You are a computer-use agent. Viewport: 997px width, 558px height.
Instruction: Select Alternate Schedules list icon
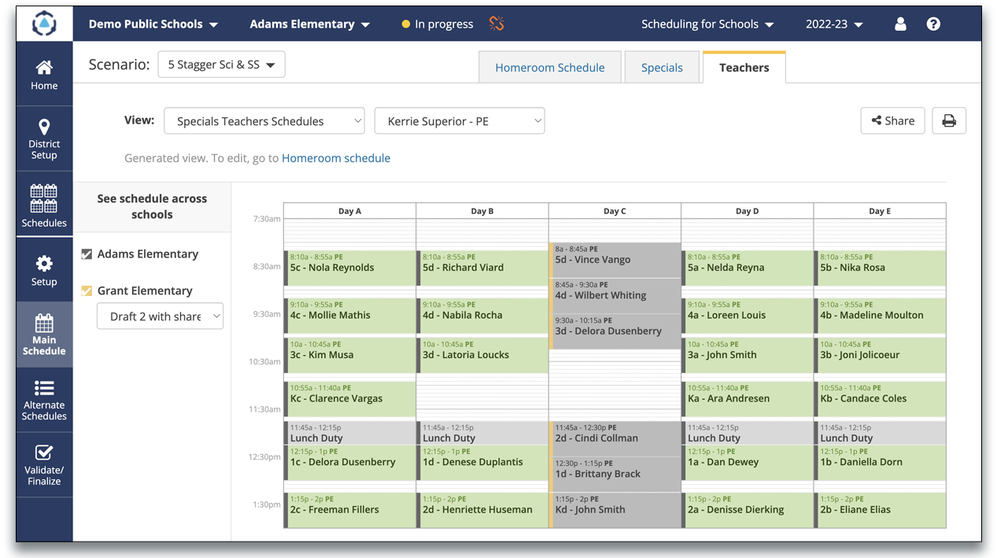[44, 388]
